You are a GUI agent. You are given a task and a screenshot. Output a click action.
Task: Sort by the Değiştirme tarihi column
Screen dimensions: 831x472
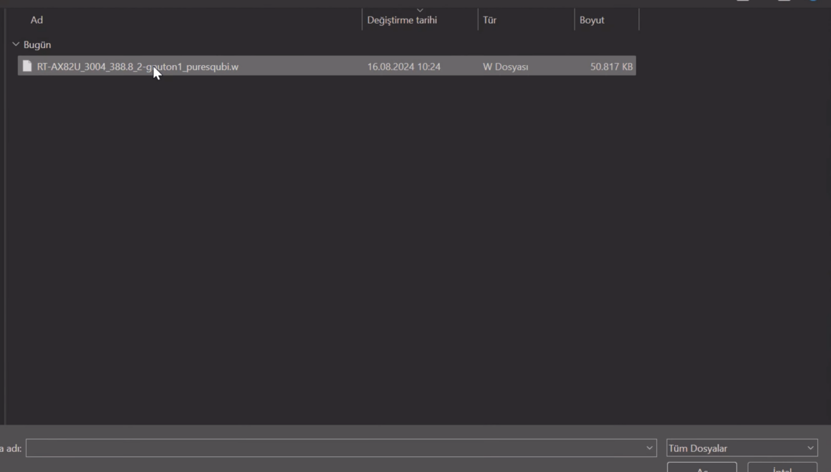[x=402, y=20]
